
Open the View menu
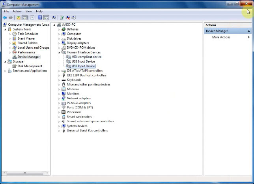29,11
